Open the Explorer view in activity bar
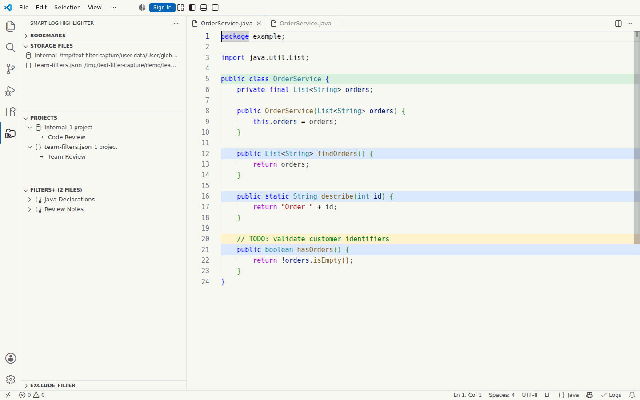 pyautogui.click(x=11, y=26)
